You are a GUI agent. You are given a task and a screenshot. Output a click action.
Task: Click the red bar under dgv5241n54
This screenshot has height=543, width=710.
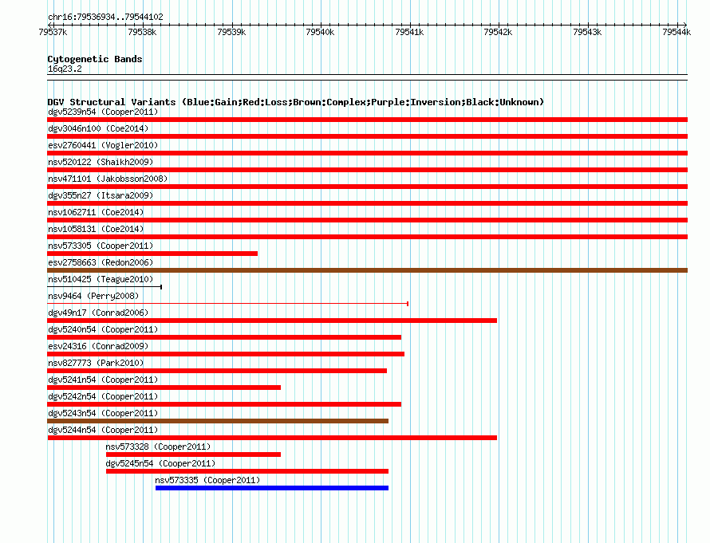164,388
